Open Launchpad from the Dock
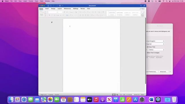185x104 pixels. point(17,99)
